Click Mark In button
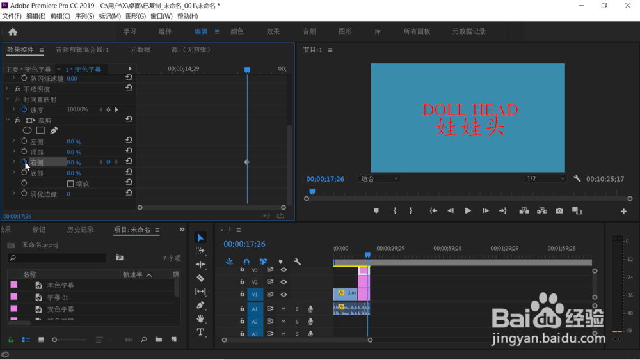The width and height of the screenshot is (640, 360). (395, 211)
